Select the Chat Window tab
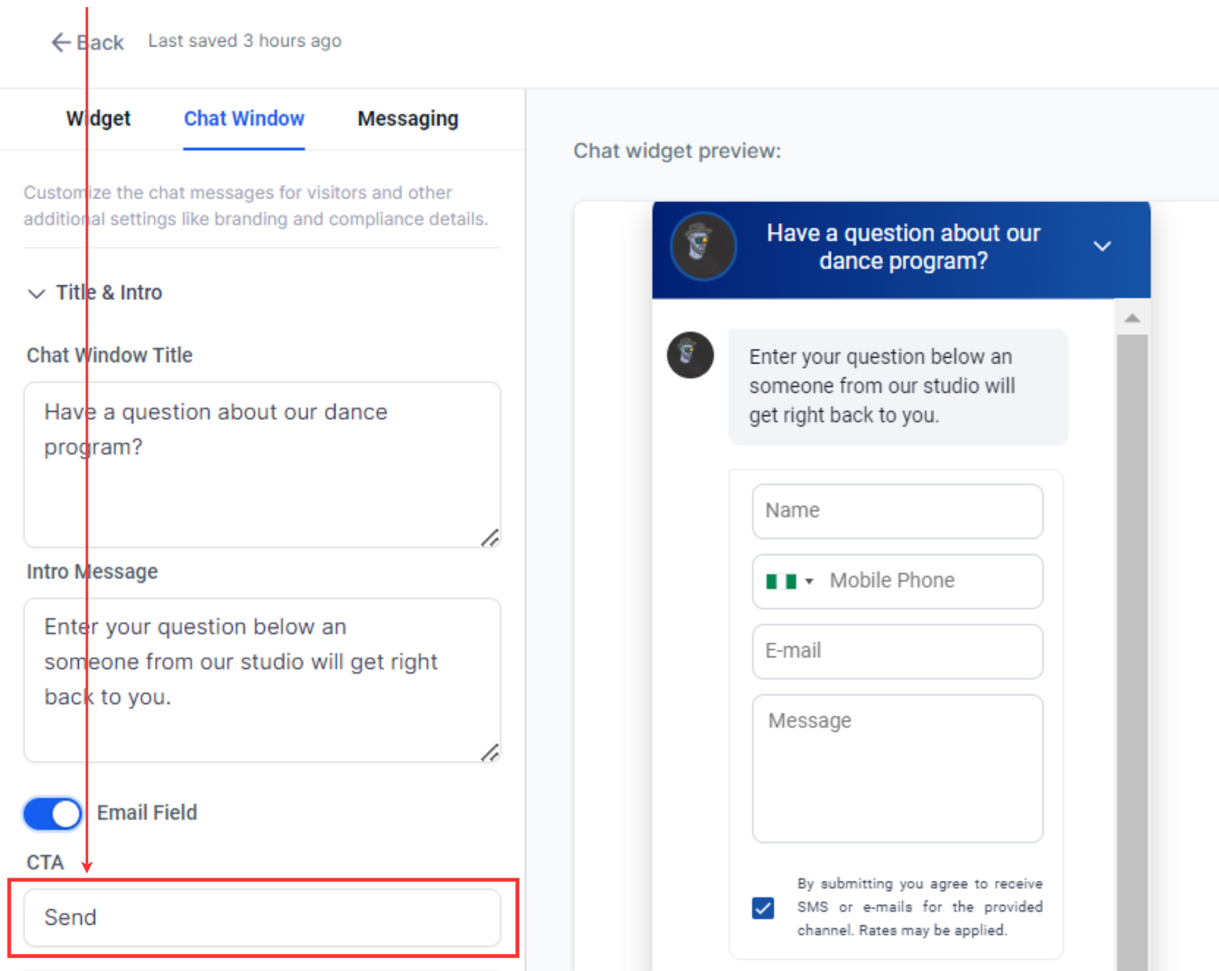This screenshot has height=971, width=1219. (244, 118)
